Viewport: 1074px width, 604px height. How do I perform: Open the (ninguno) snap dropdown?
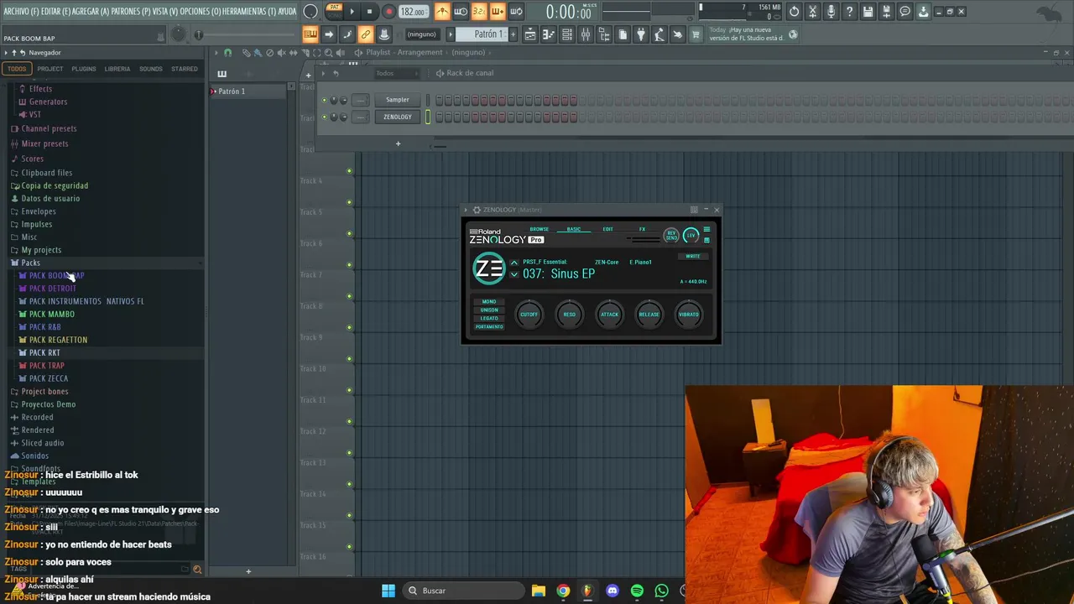click(421, 34)
